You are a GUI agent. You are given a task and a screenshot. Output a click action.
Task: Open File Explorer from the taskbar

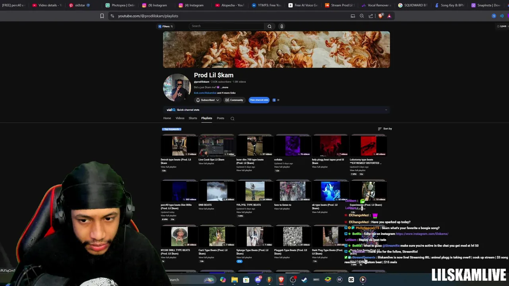pyautogui.click(x=235, y=280)
